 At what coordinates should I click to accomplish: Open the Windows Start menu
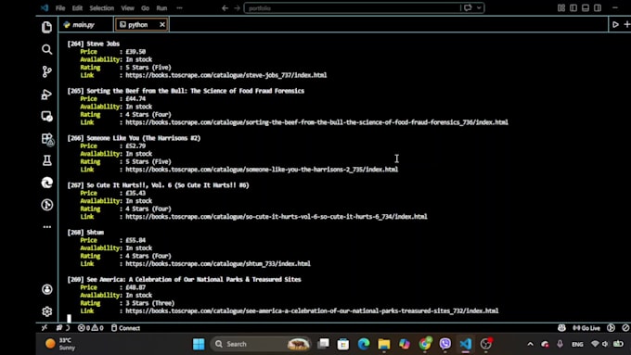(x=199, y=344)
